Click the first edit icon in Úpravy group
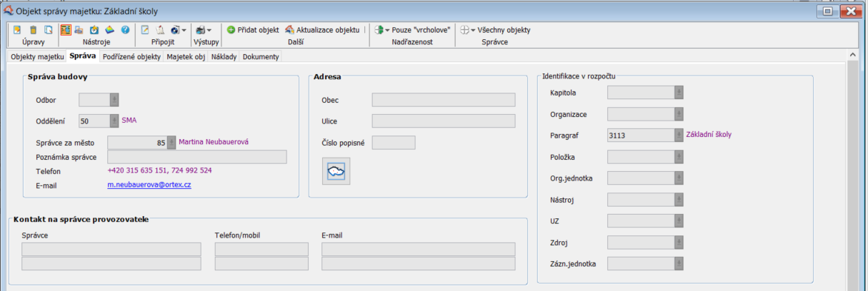This screenshot has height=291, width=868. click(x=17, y=30)
